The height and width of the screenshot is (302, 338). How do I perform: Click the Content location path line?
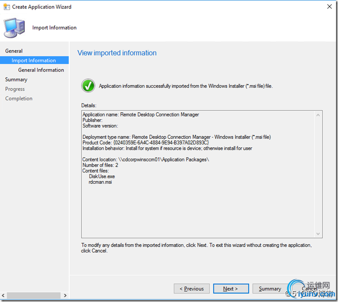tap(146, 159)
